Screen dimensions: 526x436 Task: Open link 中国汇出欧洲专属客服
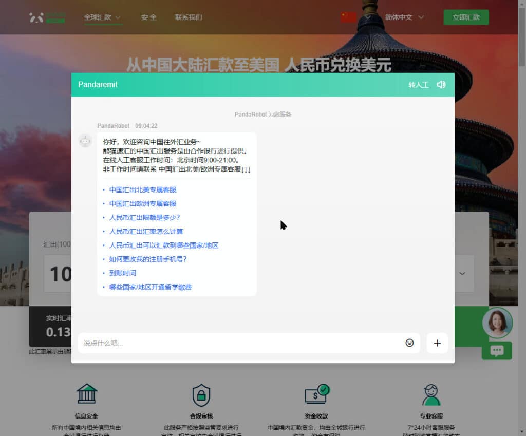click(x=143, y=203)
